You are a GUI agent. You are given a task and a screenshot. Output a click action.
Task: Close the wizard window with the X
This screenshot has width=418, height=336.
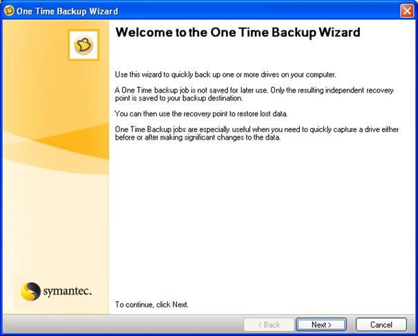(407, 11)
